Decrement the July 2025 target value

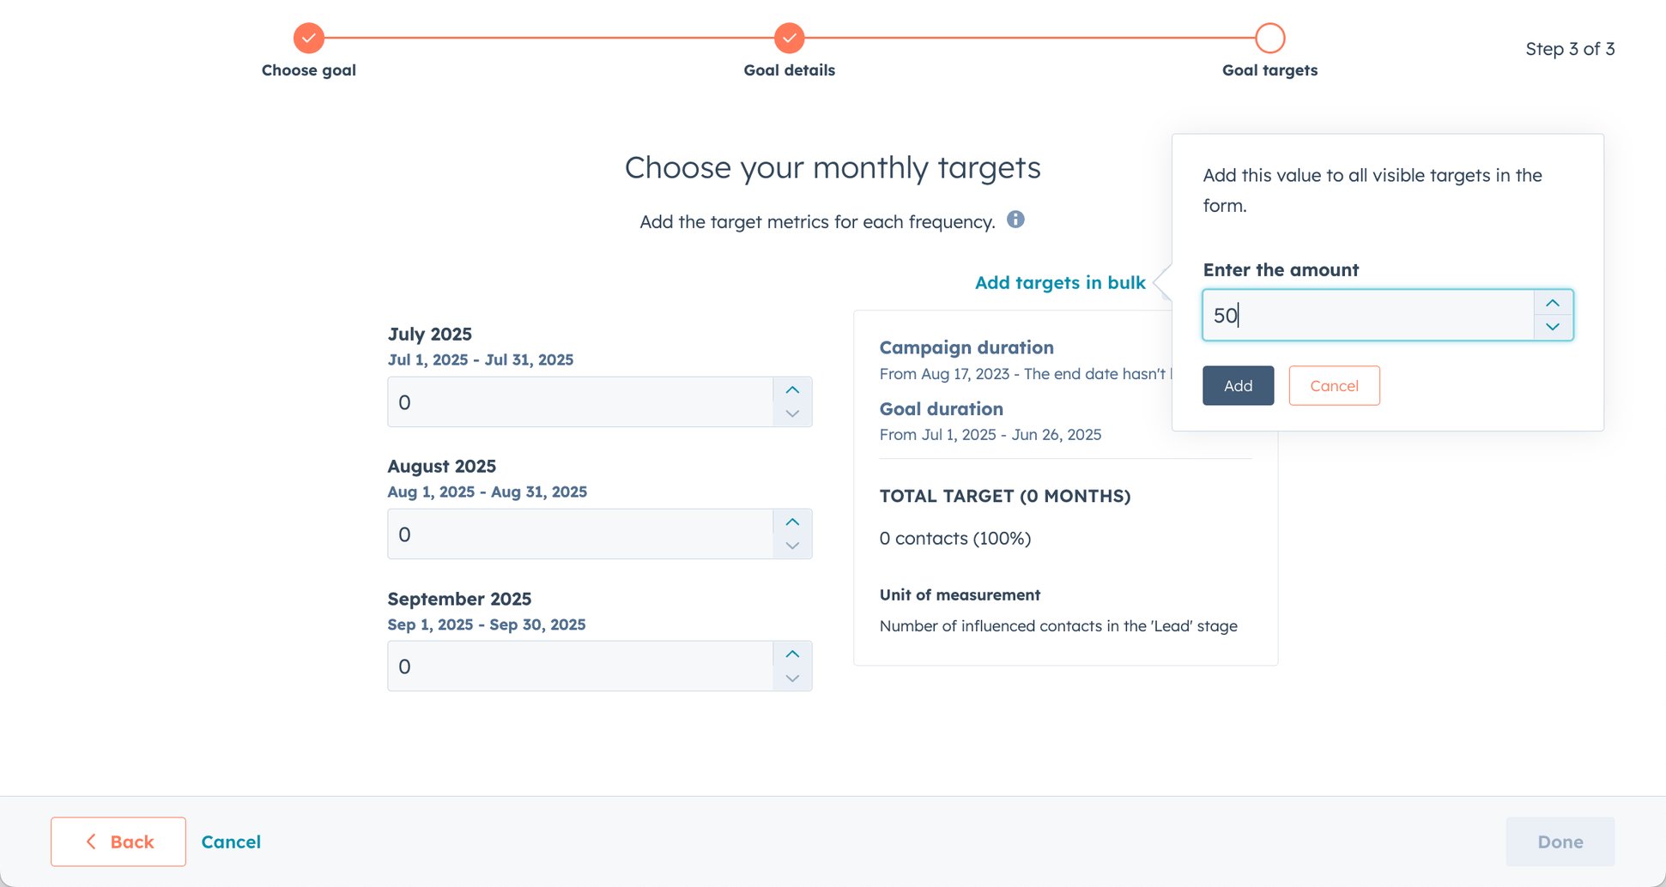(792, 413)
